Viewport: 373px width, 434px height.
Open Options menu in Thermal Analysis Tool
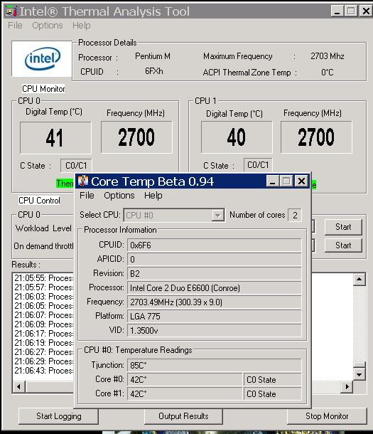(48, 25)
